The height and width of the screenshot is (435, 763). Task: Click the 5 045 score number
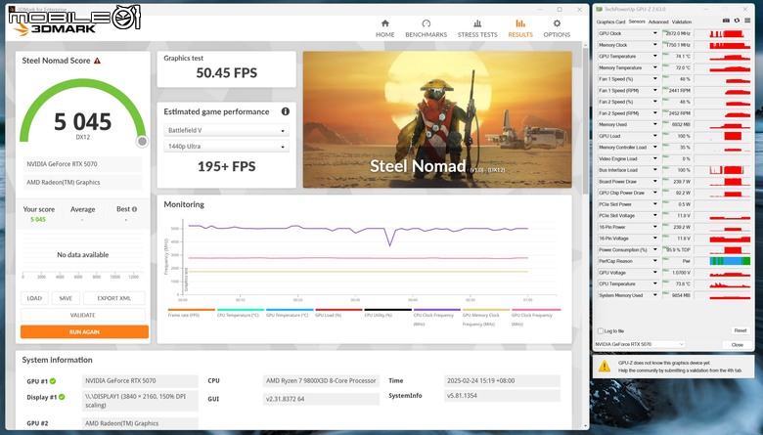[83, 121]
